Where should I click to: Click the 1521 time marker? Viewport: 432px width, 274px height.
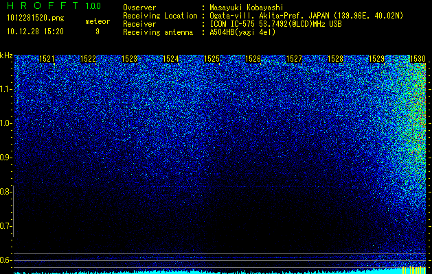[x=47, y=59]
